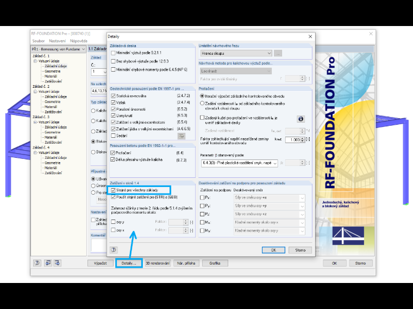
Task: Select Základní údaje under Základ č. 3
Action: 55,127
